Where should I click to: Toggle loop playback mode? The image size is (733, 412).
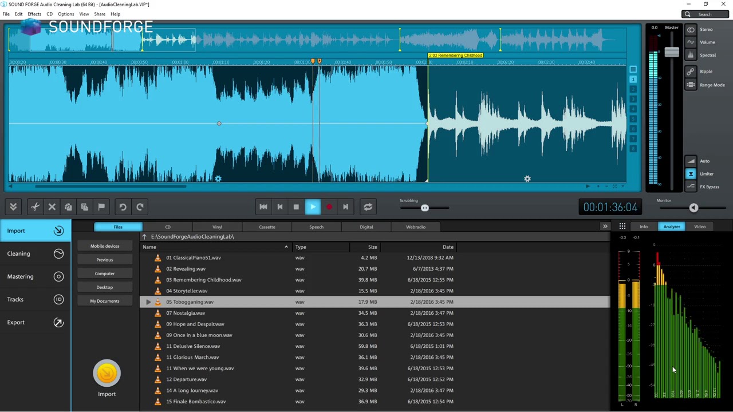(368, 207)
